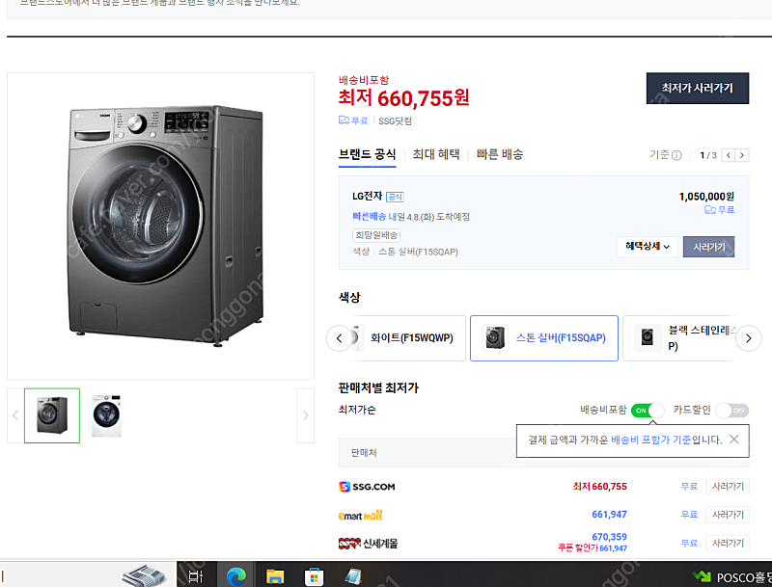This screenshot has width=772, height=587.
Task: Click the POSCO홀딩스 stock widget
Action: [x=731, y=576]
